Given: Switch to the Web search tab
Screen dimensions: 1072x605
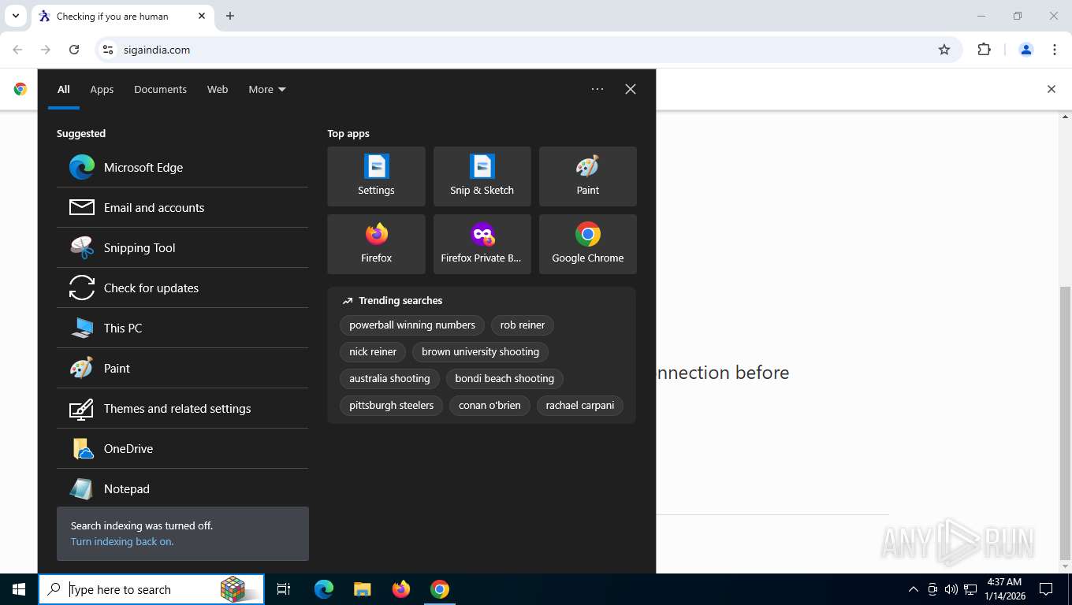Looking at the screenshot, I should [218, 89].
